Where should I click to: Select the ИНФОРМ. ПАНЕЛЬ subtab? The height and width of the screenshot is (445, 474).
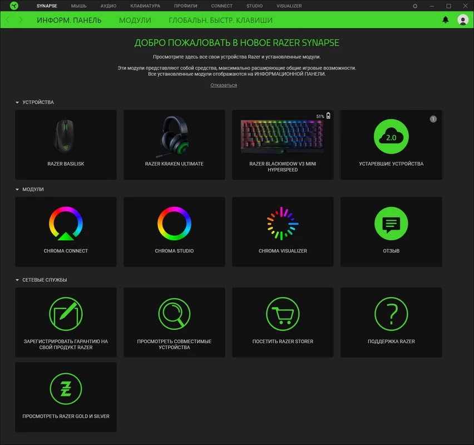tap(69, 20)
